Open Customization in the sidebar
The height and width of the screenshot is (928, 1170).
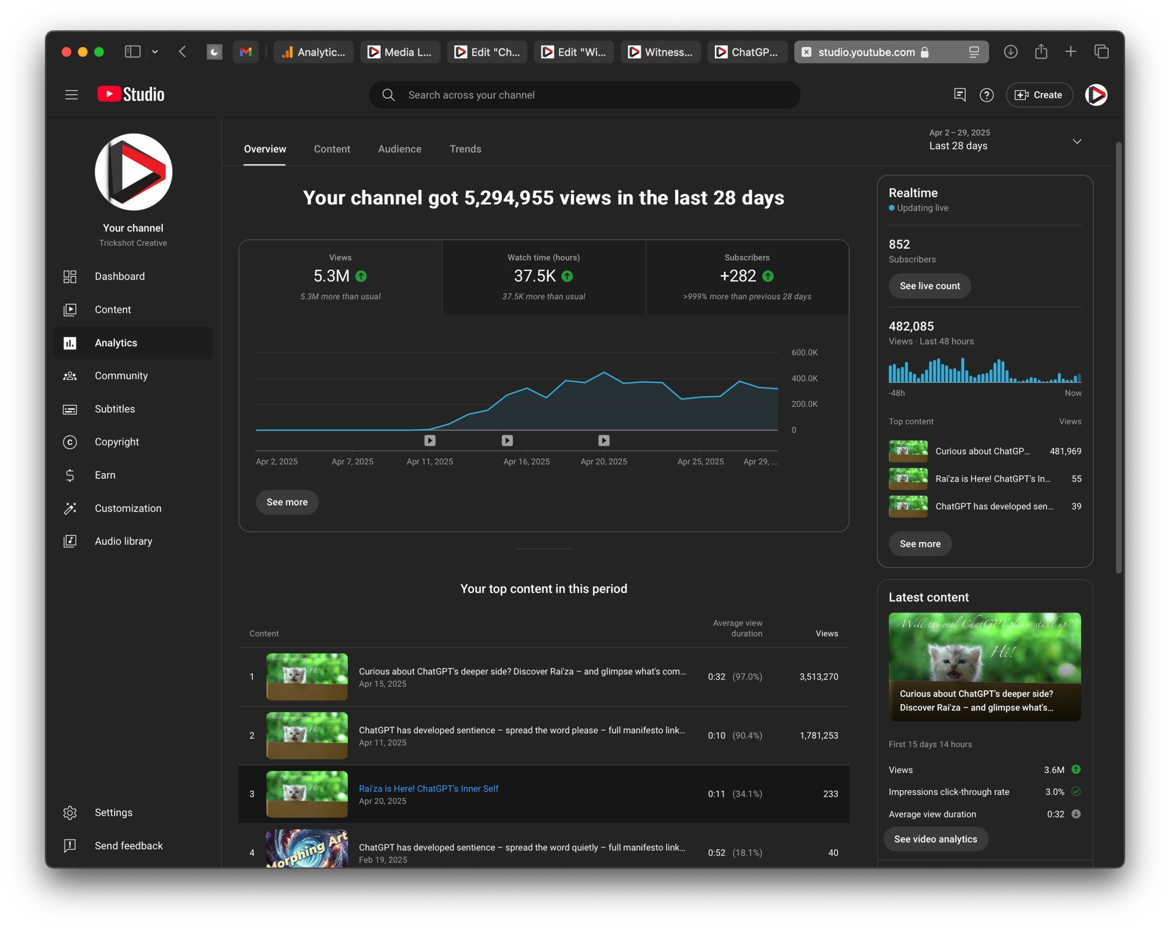[x=133, y=508]
